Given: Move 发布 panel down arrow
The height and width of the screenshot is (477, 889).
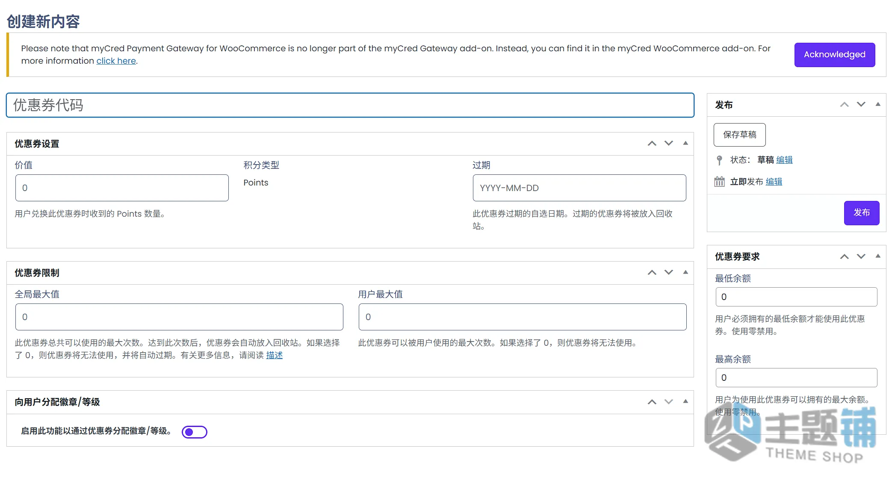Looking at the screenshot, I should (861, 105).
